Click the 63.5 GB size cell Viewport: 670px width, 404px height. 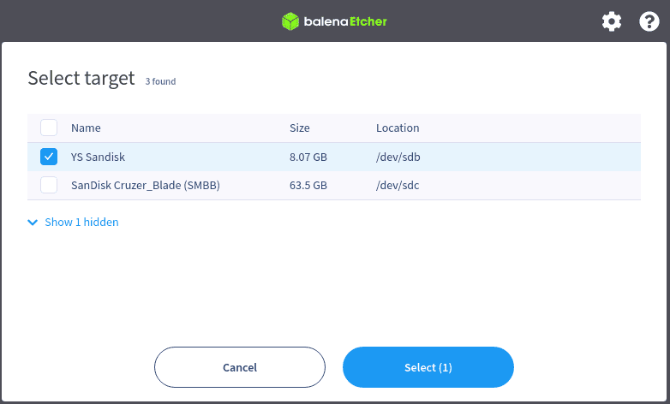pyautogui.click(x=308, y=185)
